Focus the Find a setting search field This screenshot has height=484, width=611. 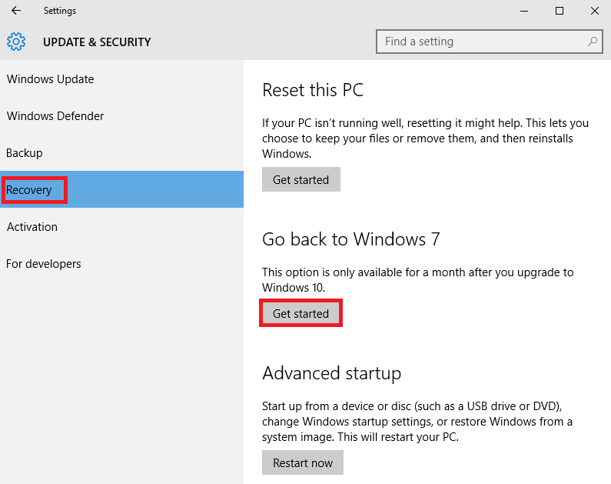[x=480, y=42]
